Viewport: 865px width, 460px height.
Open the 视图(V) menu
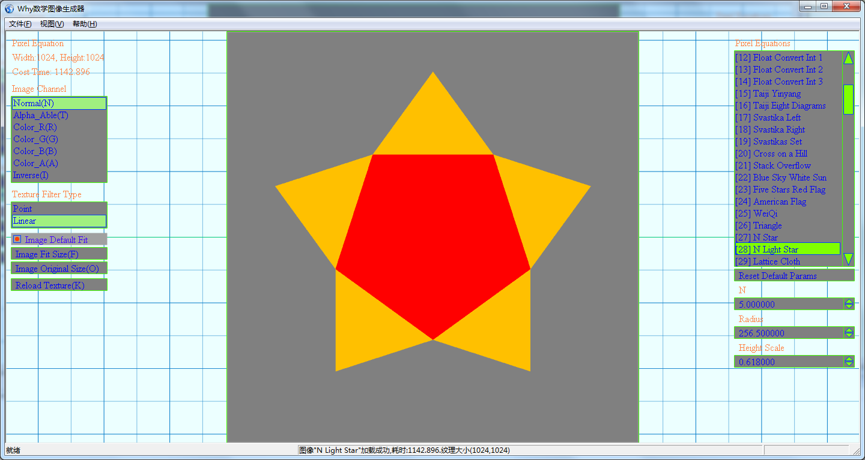[52, 24]
